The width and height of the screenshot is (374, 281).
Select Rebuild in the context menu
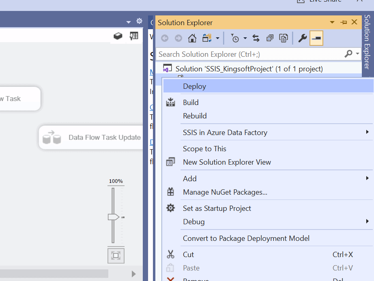coord(269,116)
